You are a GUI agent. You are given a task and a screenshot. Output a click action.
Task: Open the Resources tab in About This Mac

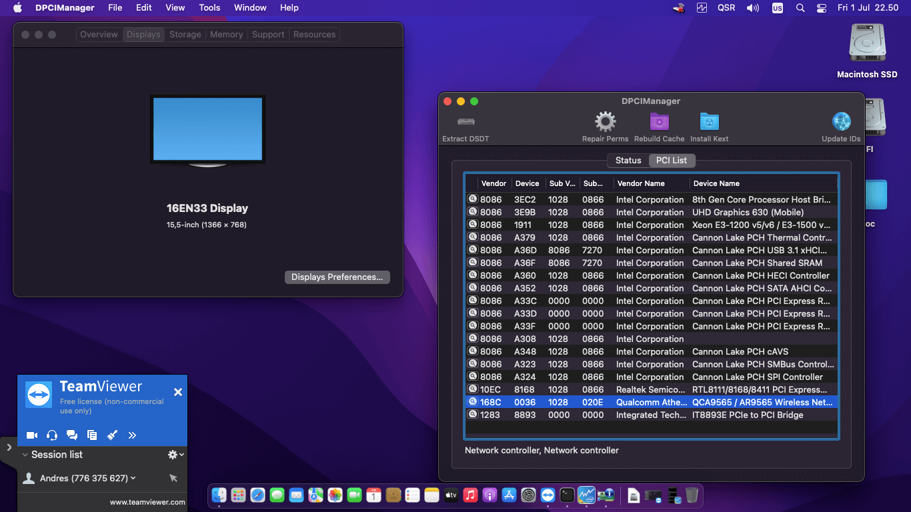click(314, 35)
